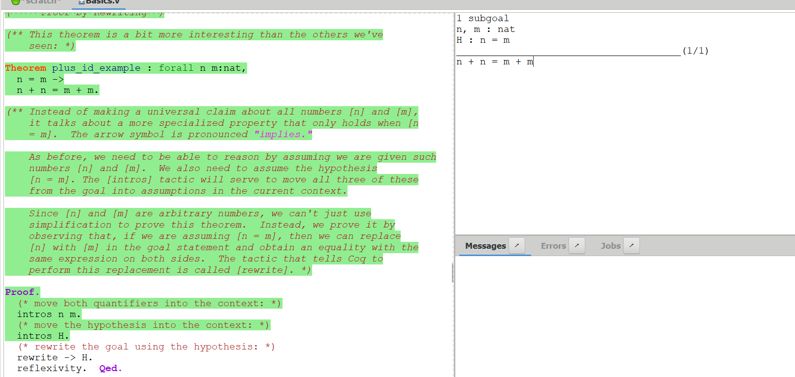Screen dimensions: 795x377
Task: Click the 'Theorem' keyword in editor
Action: tap(26, 68)
